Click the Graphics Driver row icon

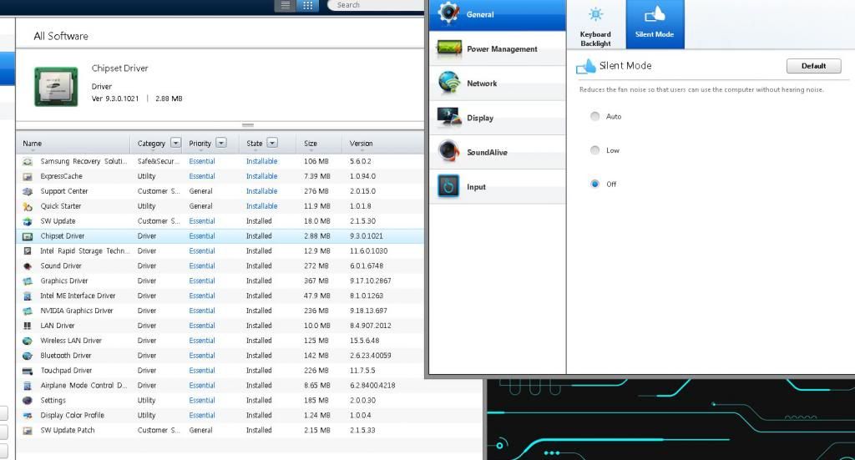pyautogui.click(x=28, y=281)
